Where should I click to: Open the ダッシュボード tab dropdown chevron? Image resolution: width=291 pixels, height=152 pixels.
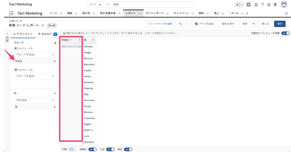pos(168,13)
